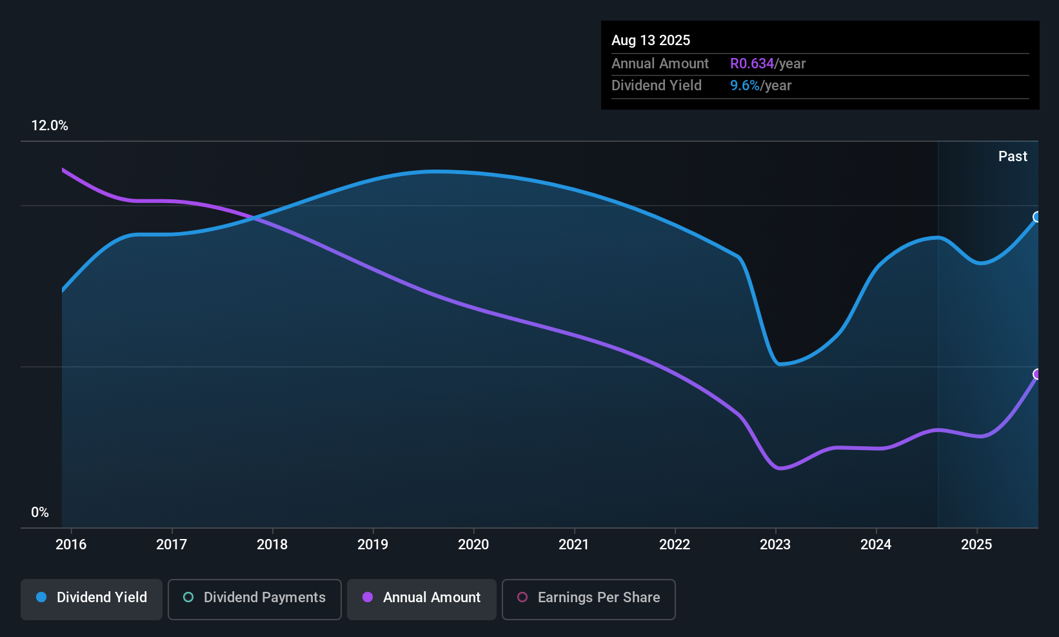Viewport: 1059px width, 637px height.
Task: Click the 9.6% dividend yield value
Action: [x=744, y=86]
